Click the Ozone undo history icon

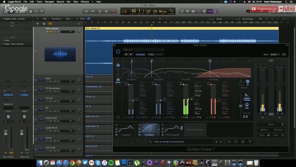click(x=229, y=141)
